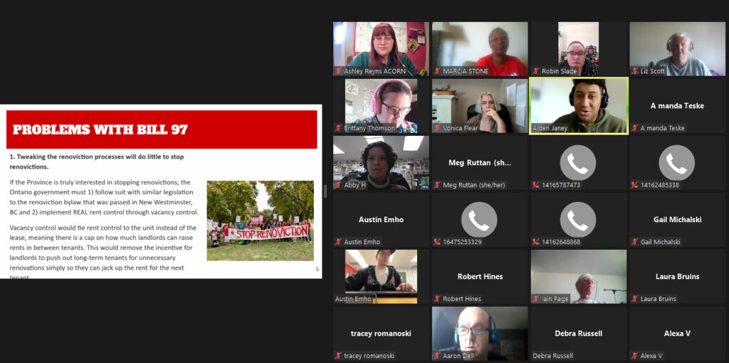Select Aiden Janey's highlighted speaker video tile

tap(578, 104)
